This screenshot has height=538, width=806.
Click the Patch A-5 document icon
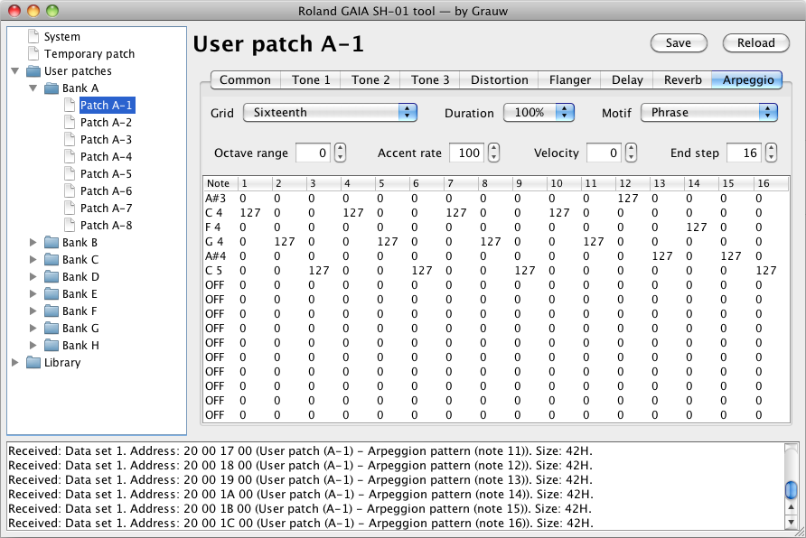[70, 173]
